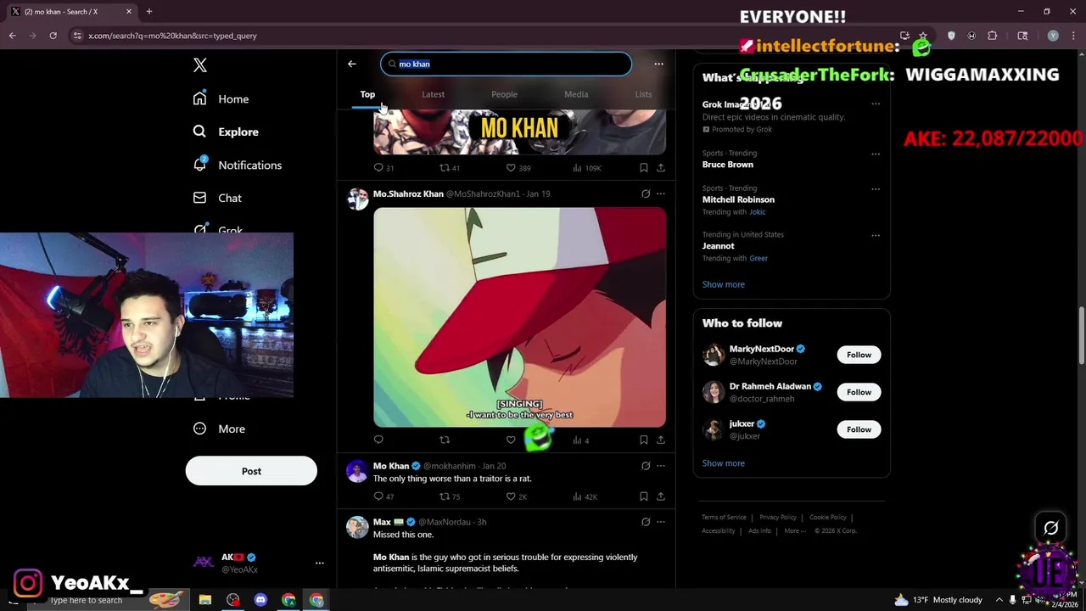The width and height of the screenshot is (1086, 611).
Task: Follow Dr Rahmeh Aladwan
Action: tap(859, 392)
